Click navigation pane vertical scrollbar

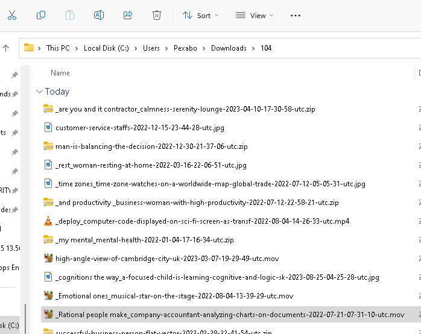click(26, 319)
